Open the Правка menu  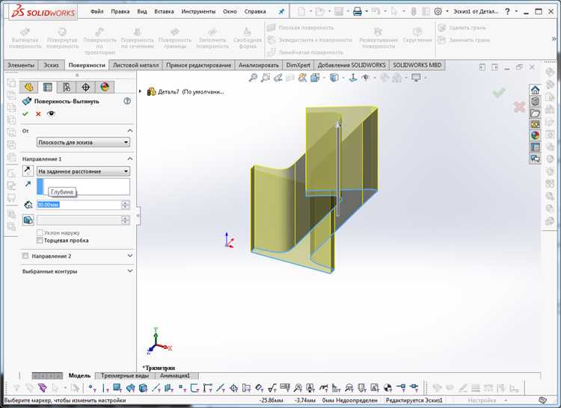[x=120, y=11]
